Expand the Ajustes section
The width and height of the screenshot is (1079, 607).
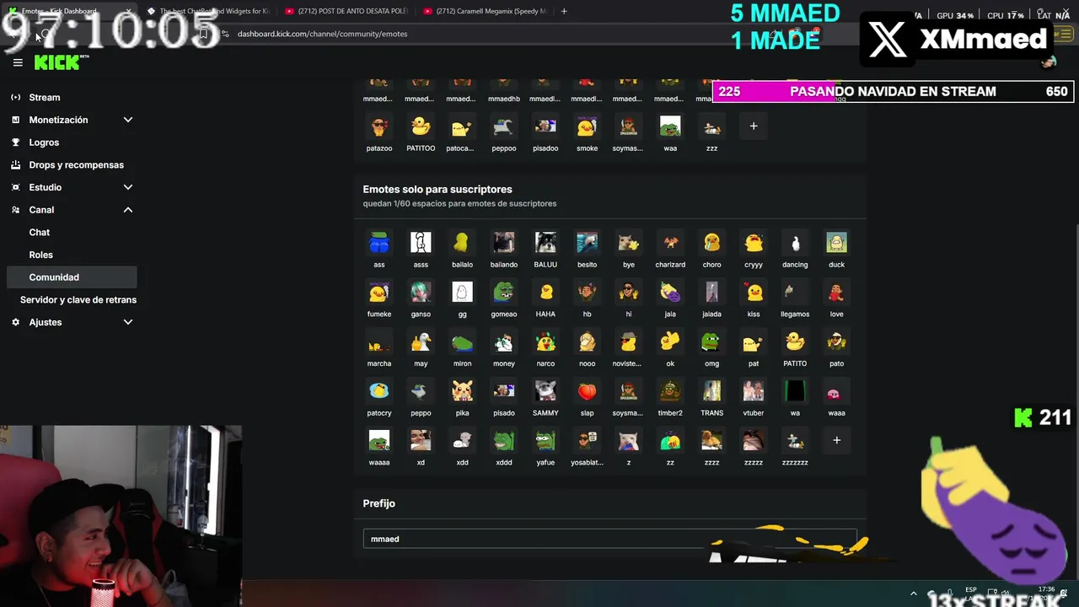(x=71, y=322)
